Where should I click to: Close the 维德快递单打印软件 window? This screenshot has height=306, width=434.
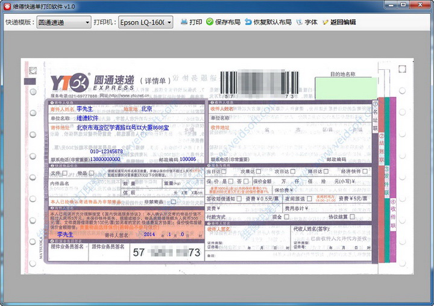click(x=420, y=5)
